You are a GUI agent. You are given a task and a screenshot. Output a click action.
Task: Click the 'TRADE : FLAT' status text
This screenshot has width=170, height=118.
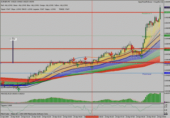tap(64, 9)
